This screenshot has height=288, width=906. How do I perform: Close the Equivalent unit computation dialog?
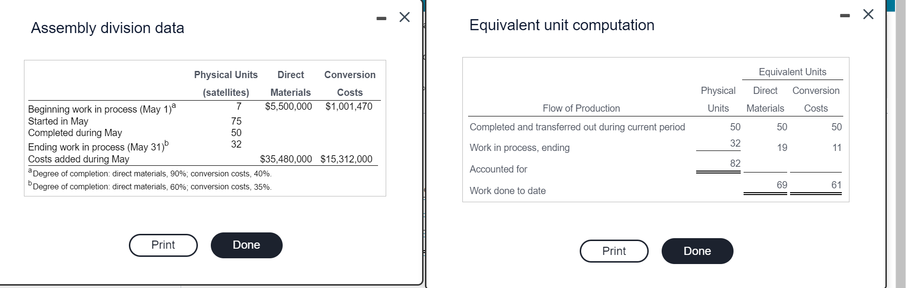(868, 14)
